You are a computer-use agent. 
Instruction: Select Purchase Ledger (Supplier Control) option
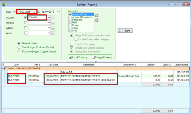pos(19,52)
